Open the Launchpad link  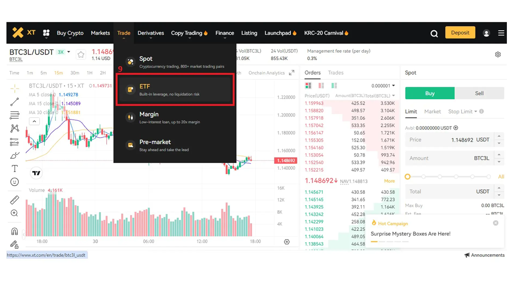280,33
